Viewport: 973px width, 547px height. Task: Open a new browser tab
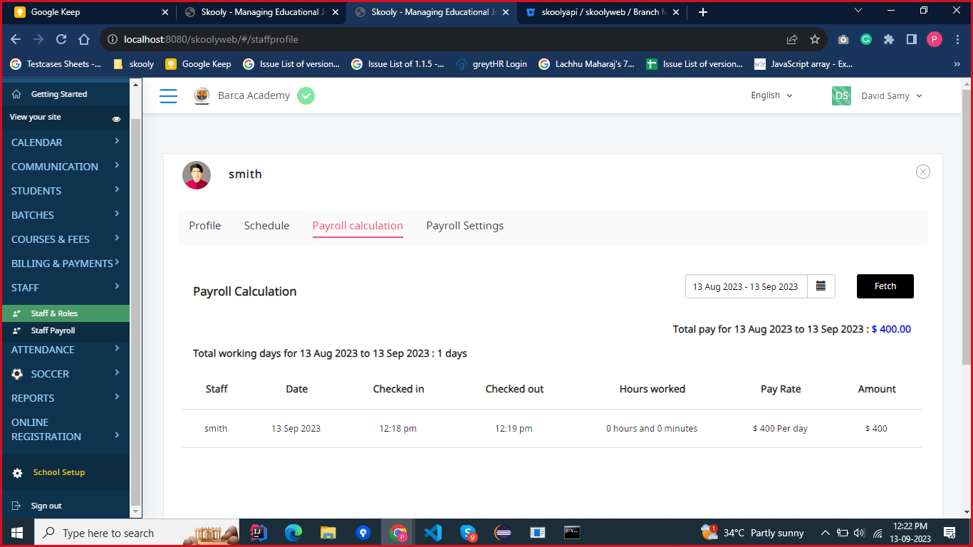click(x=703, y=12)
